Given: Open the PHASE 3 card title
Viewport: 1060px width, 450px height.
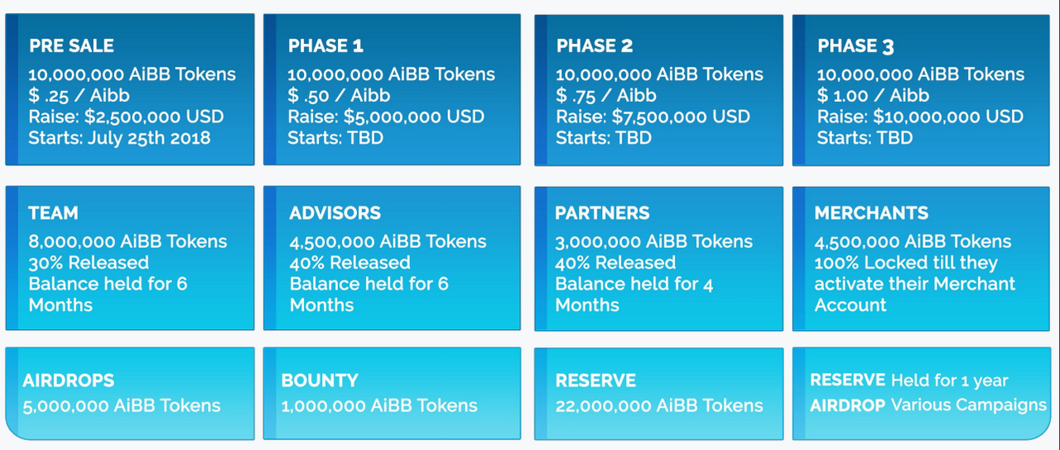Looking at the screenshot, I should click(x=855, y=46).
